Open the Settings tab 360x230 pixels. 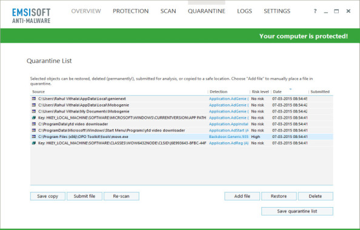tap(277, 11)
